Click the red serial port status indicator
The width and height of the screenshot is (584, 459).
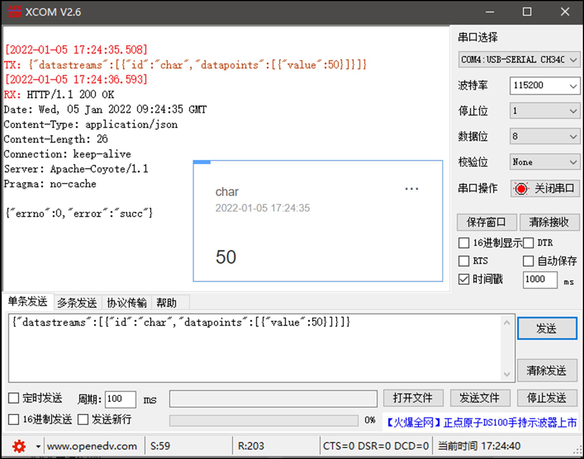point(521,189)
